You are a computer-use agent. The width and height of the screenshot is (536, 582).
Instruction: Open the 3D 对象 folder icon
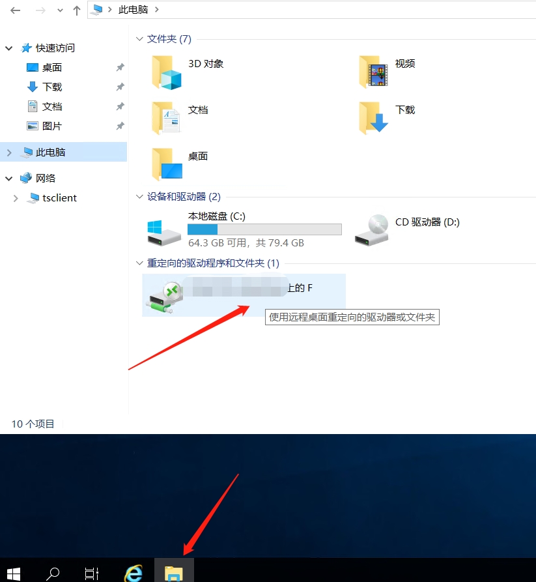tap(167, 72)
